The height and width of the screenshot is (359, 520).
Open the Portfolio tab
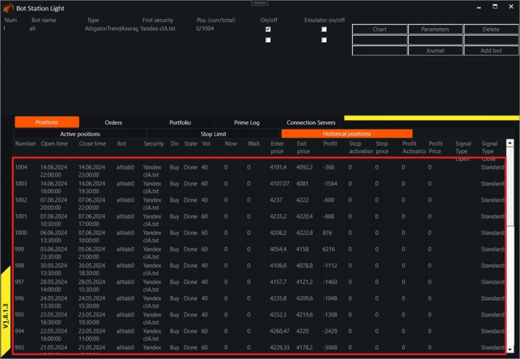pyautogui.click(x=180, y=122)
